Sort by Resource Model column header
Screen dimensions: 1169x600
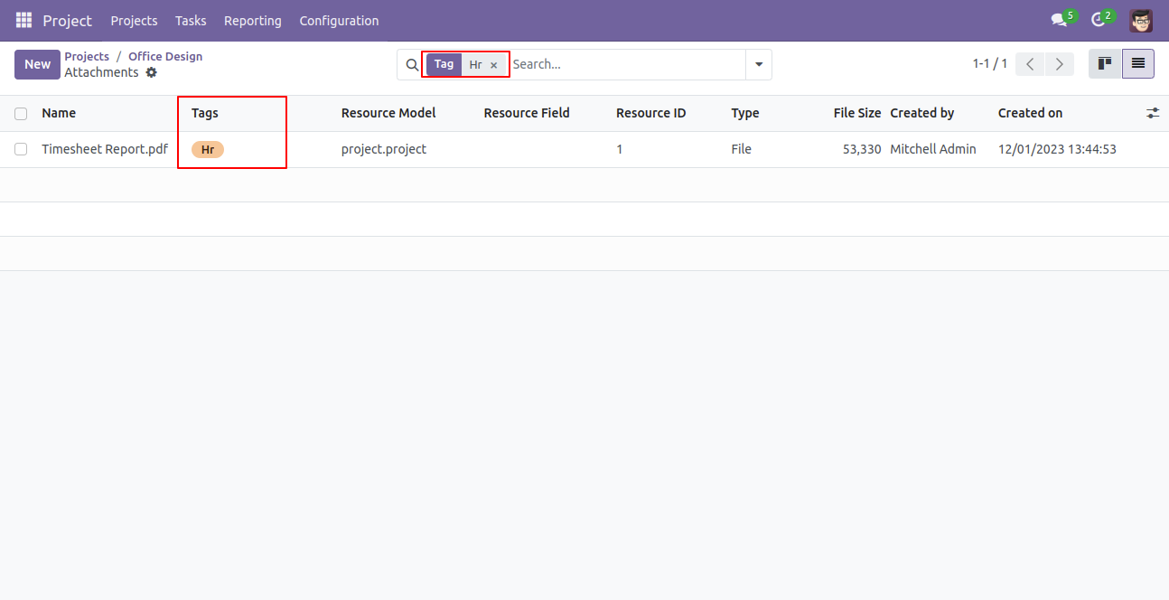[388, 113]
